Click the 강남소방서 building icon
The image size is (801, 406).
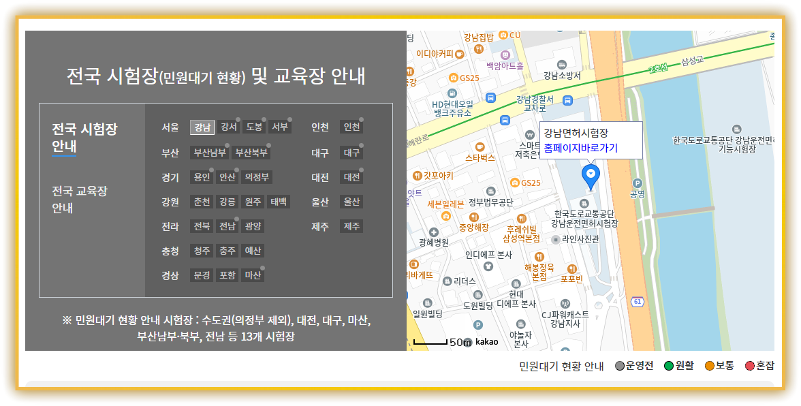point(562,65)
